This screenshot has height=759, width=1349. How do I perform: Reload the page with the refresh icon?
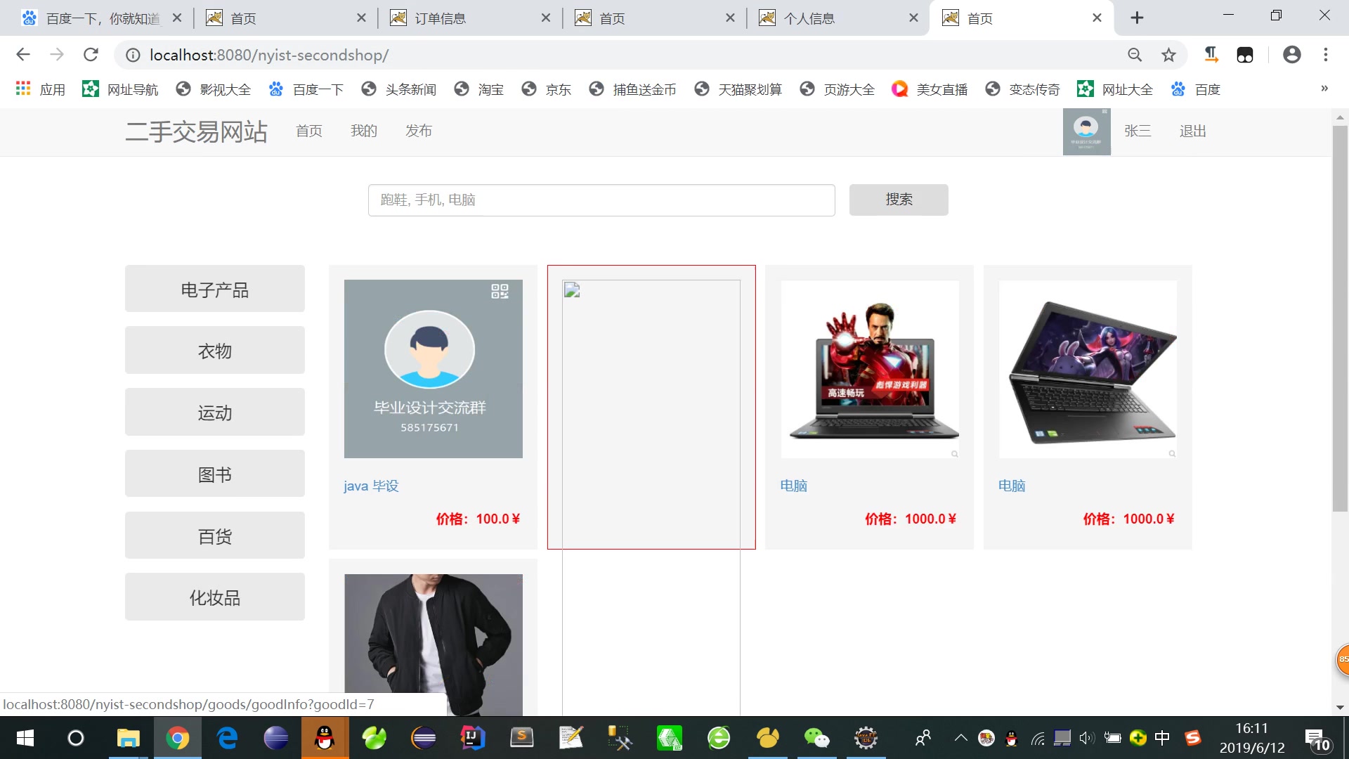91,55
